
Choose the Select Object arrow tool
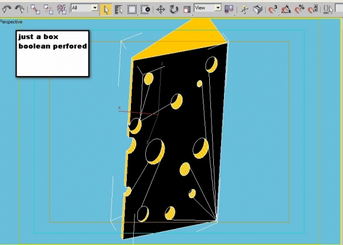(106, 10)
